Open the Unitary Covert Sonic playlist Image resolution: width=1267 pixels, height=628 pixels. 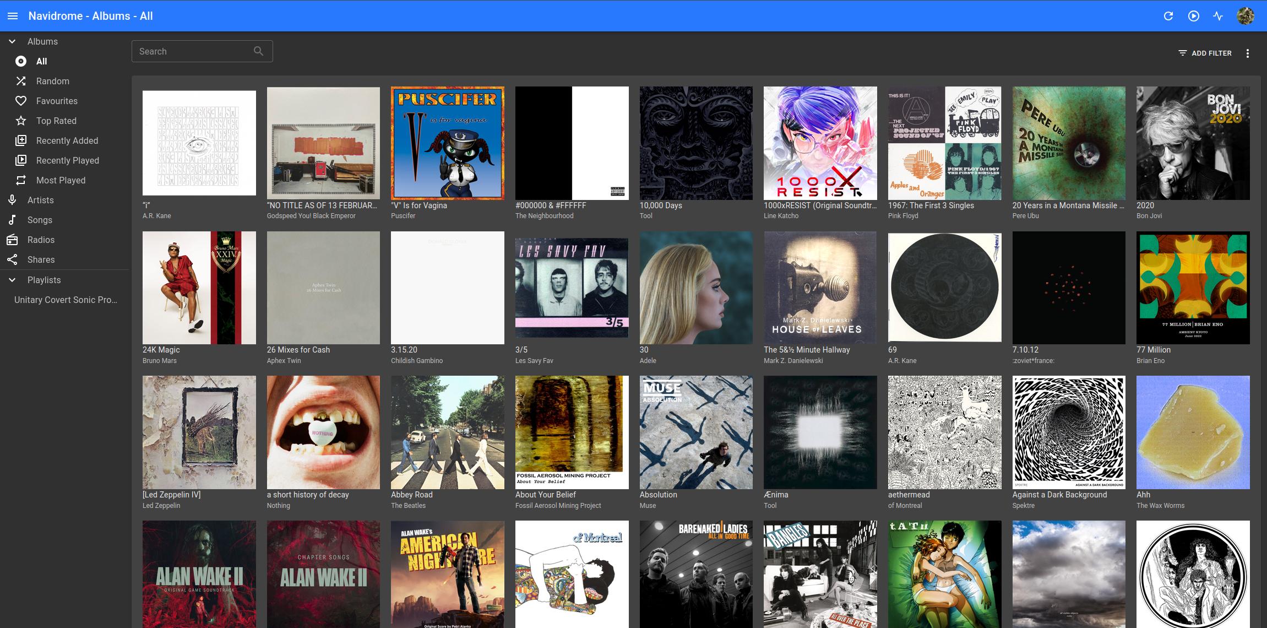[64, 300]
